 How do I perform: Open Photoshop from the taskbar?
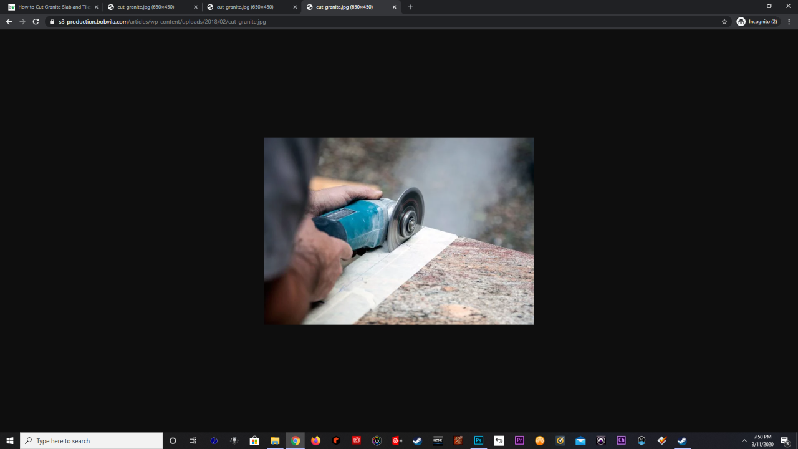478,441
